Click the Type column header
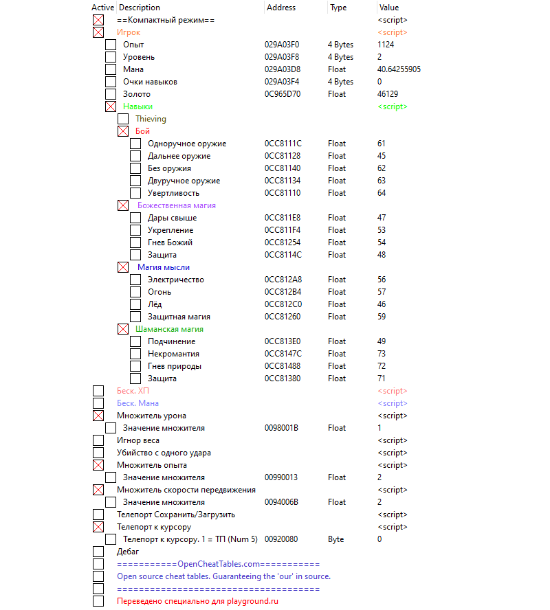Image resolution: width=550 pixels, height=610 pixels. (x=338, y=8)
